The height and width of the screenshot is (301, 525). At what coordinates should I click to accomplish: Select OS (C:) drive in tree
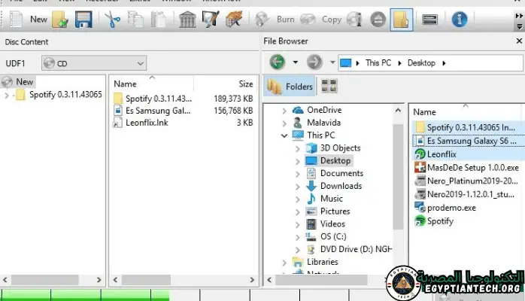tap(333, 237)
